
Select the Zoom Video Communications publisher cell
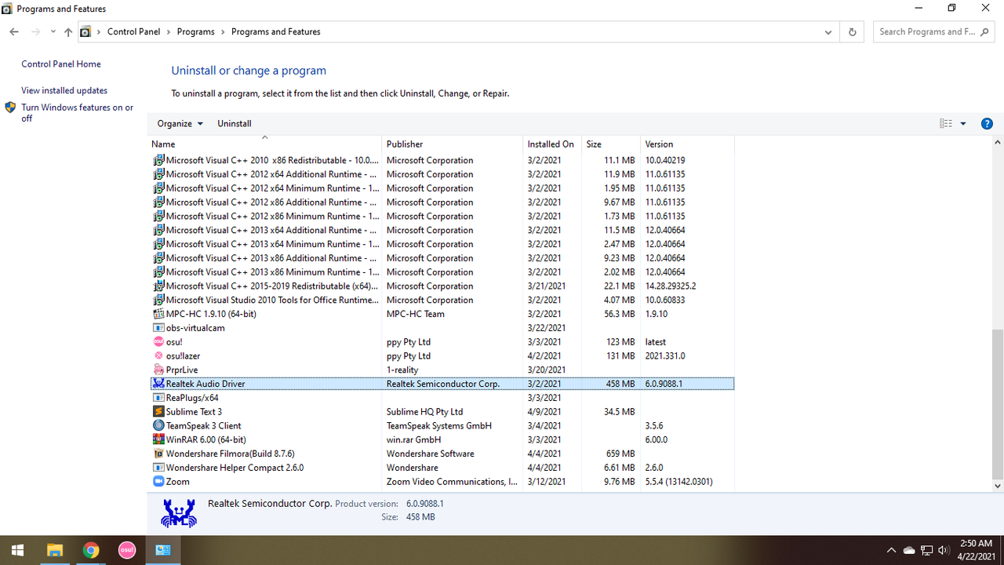coord(452,482)
